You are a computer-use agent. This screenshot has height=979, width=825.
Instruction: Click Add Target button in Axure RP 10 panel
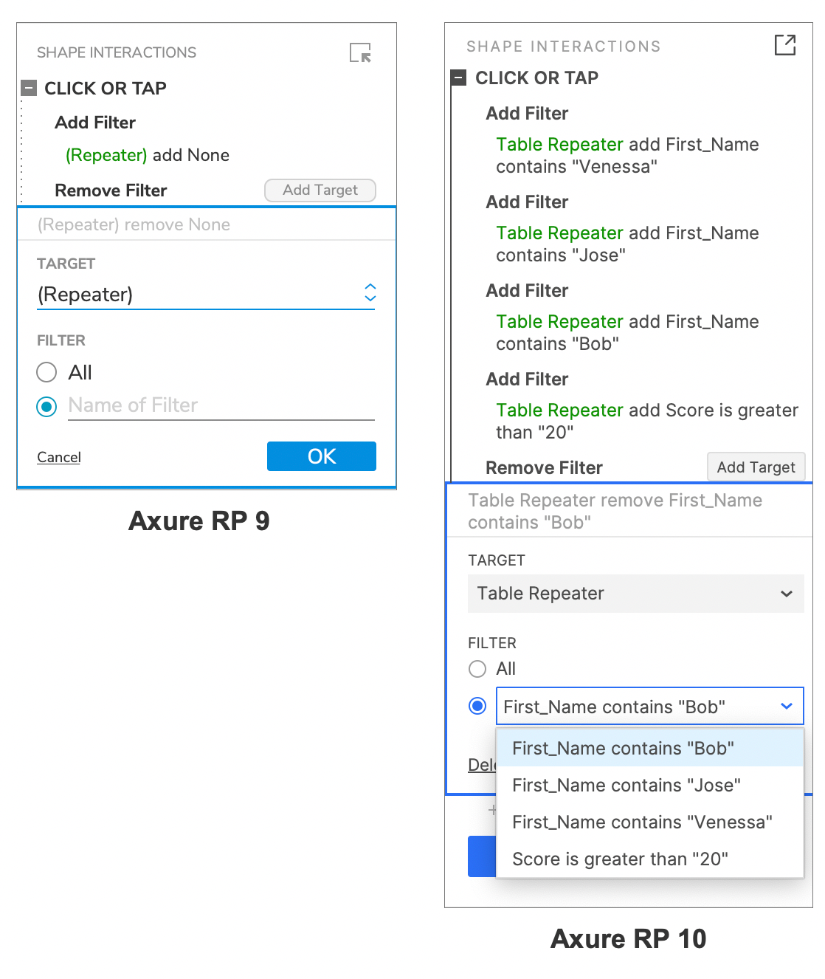coord(756,467)
